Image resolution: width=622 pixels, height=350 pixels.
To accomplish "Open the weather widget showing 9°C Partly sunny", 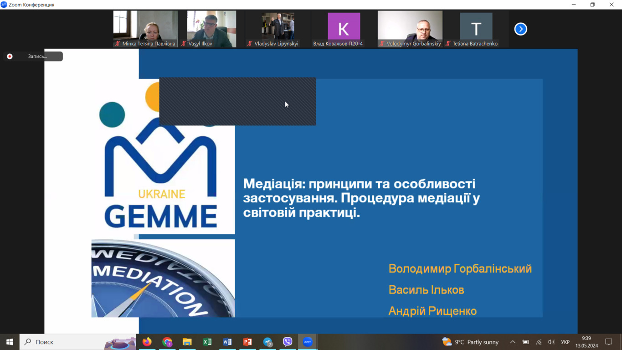I will (x=470, y=342).
